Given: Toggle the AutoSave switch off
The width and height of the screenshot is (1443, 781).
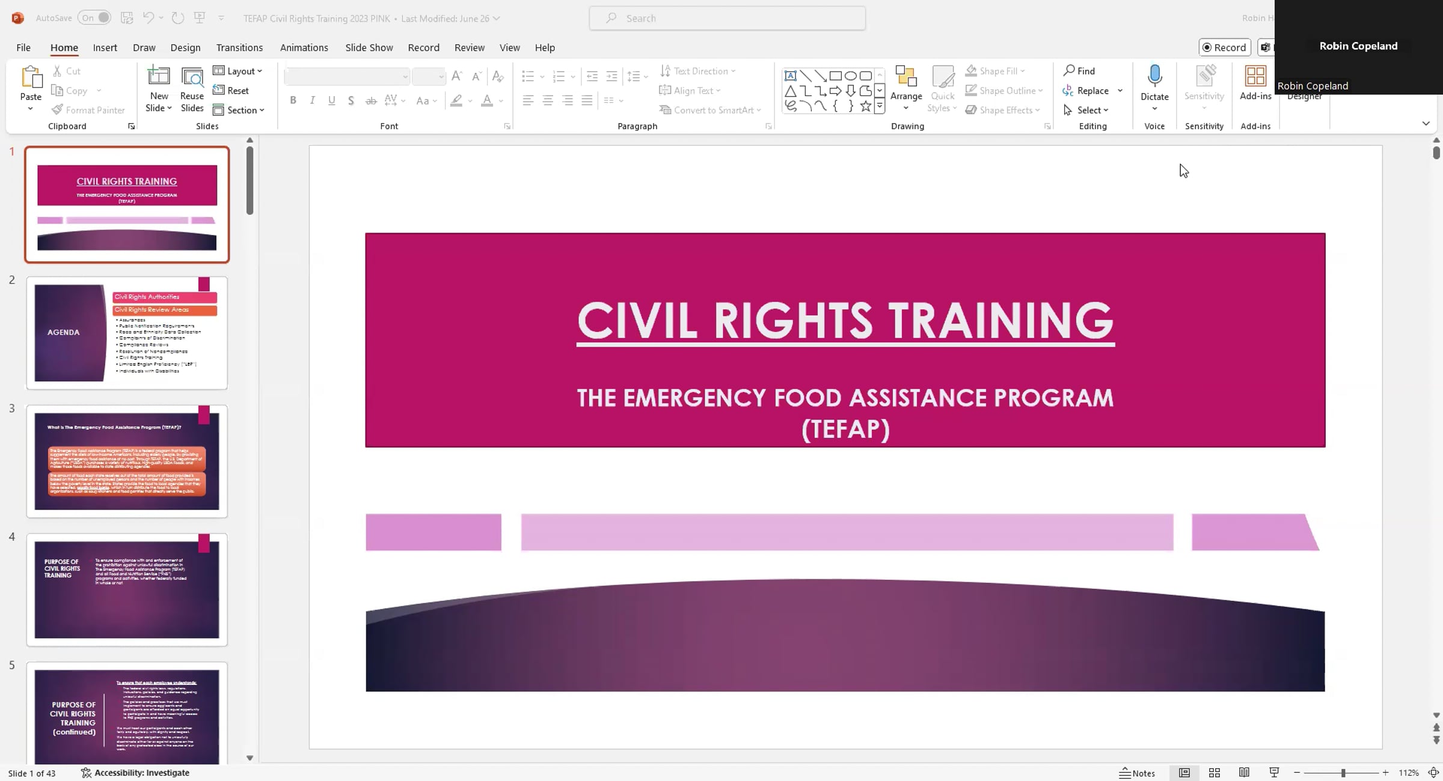Looking at the screenshot, I should [x=94, y=18].
